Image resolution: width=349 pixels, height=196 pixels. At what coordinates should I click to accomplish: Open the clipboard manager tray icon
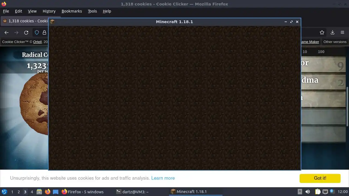(318, 192)
